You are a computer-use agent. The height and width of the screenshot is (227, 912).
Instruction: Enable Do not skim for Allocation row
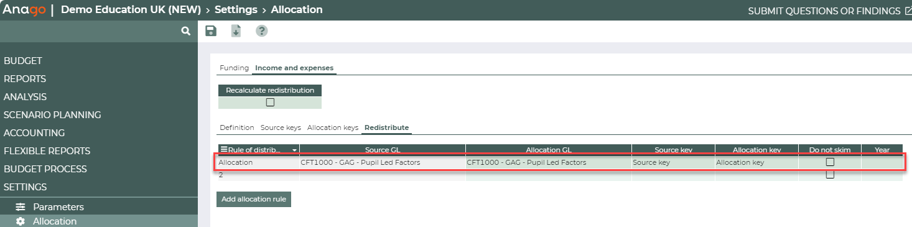[x=829, y=162]
